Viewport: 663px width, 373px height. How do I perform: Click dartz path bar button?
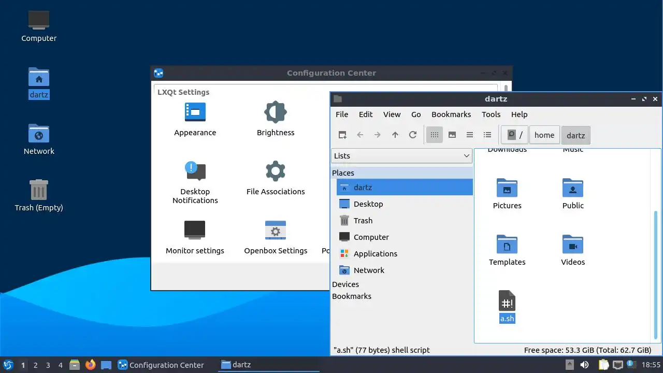tap(575, 135)
